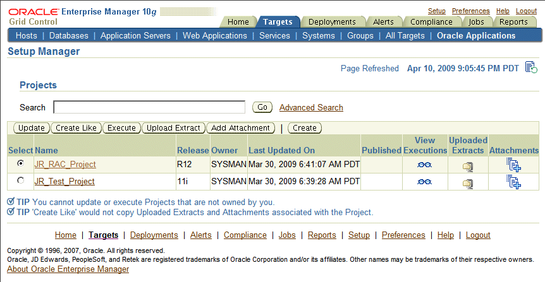
Task: Open the Databases subtab
Action: [69, 36]
